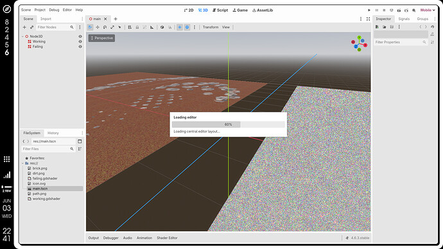The height and width of the screenshot is (249, 443).
Task: Open the AssetLib workspace
Action: point(263,10)
